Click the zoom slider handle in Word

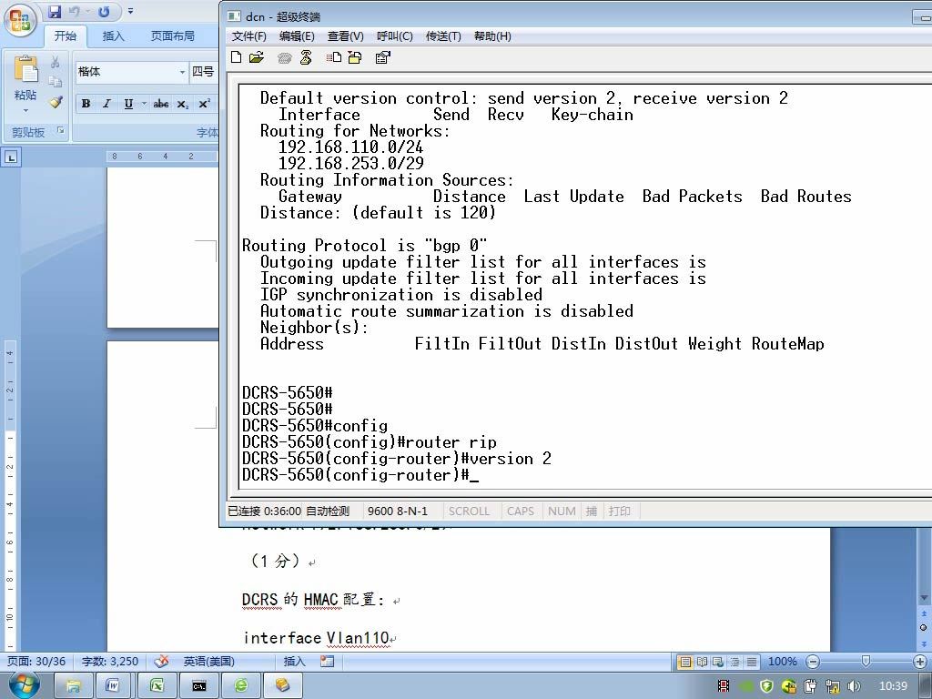click(x=866, y=661)
